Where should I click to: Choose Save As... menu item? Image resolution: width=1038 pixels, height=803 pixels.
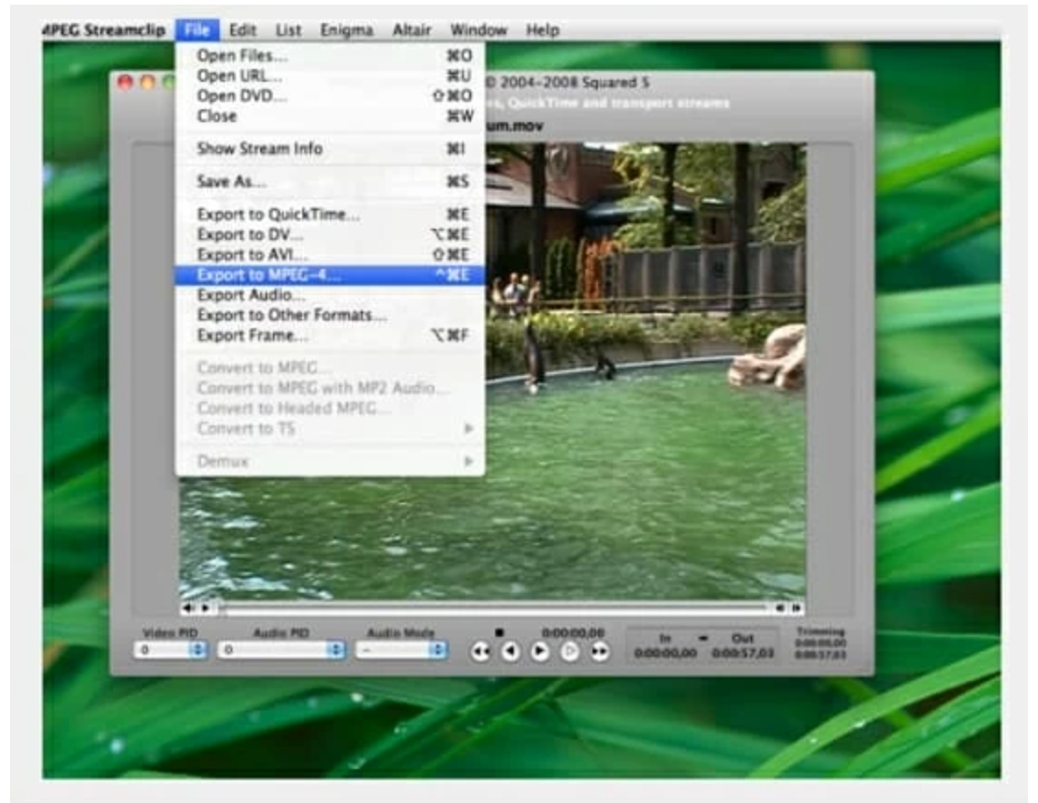[330, 181]
